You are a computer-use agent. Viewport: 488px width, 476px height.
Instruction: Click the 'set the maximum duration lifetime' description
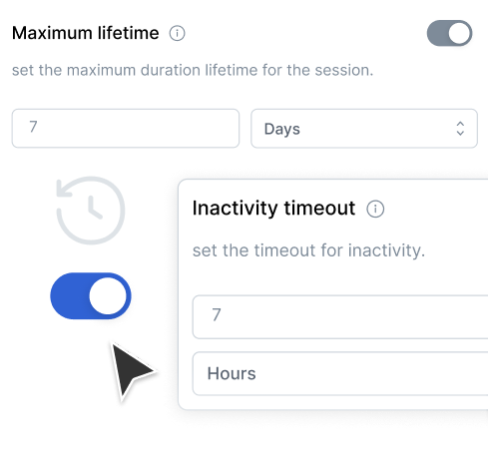(x=193, y=70)
